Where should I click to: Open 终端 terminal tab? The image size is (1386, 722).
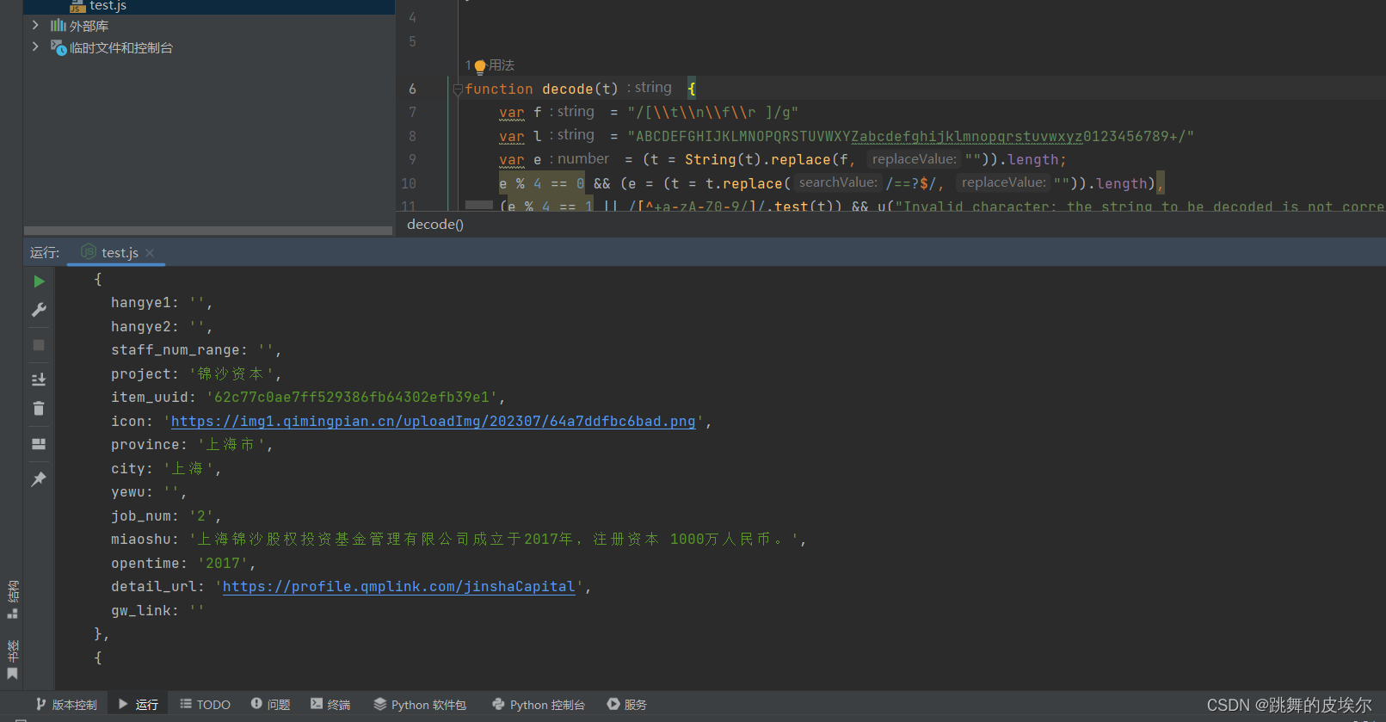click(x=330, y=705)
